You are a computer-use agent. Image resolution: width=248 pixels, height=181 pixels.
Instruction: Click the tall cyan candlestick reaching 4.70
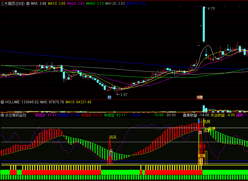tap(204, 24)
